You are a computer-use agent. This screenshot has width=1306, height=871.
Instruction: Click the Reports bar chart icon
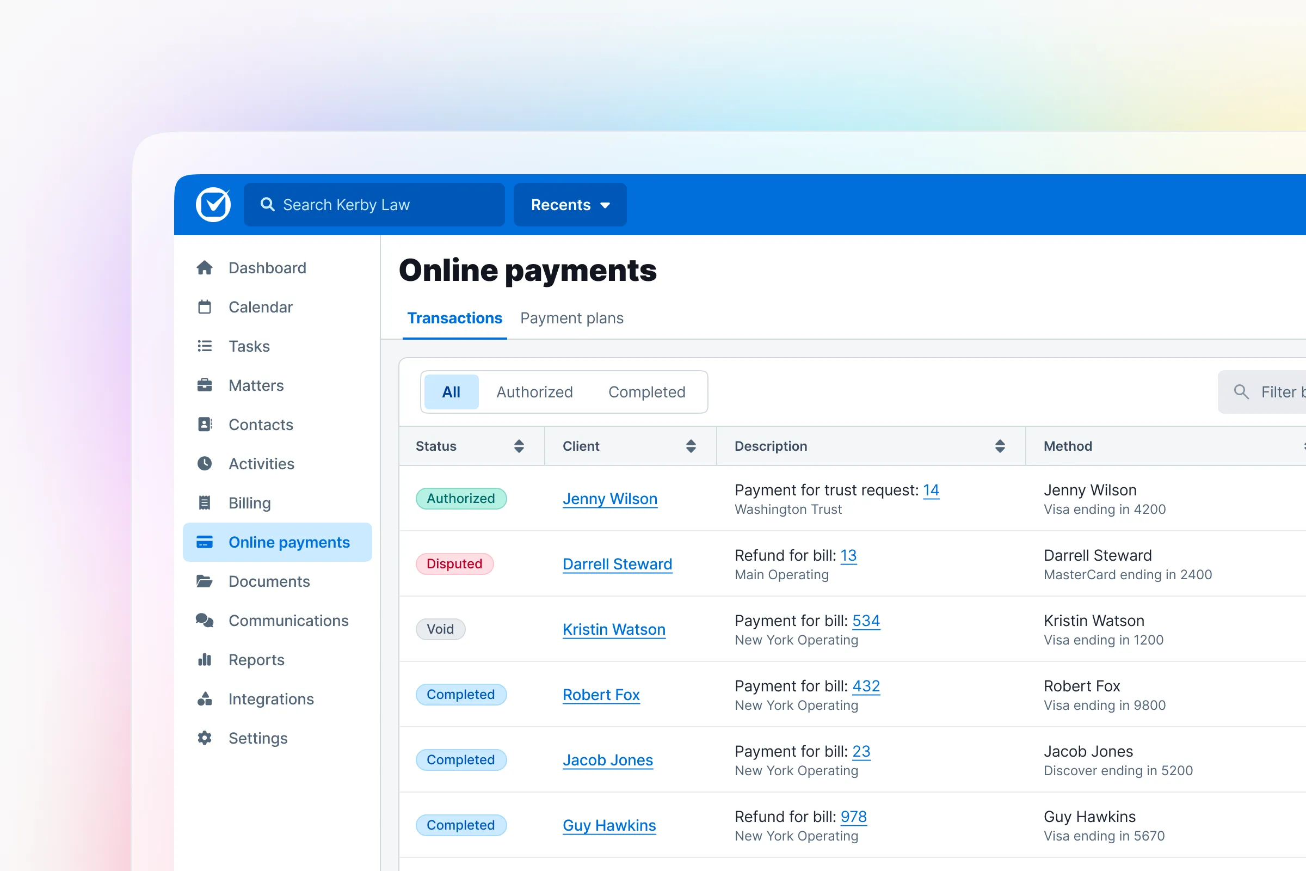coord(205,659)
